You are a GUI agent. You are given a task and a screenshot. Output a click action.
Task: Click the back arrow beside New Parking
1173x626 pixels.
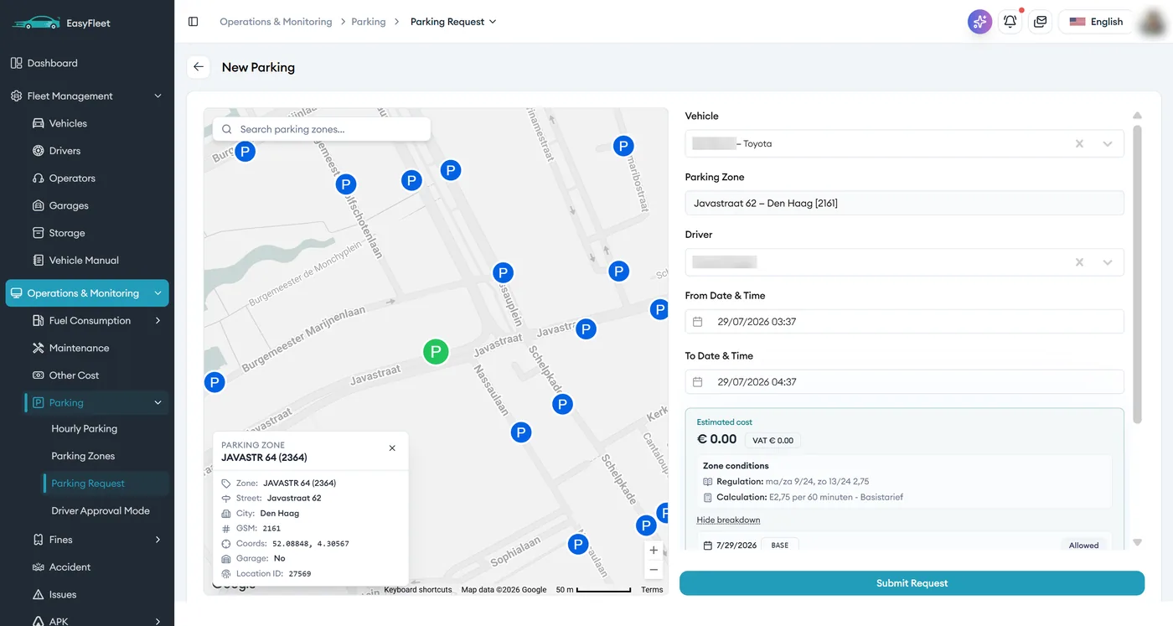pyautogui.click(x=199, y=67)
